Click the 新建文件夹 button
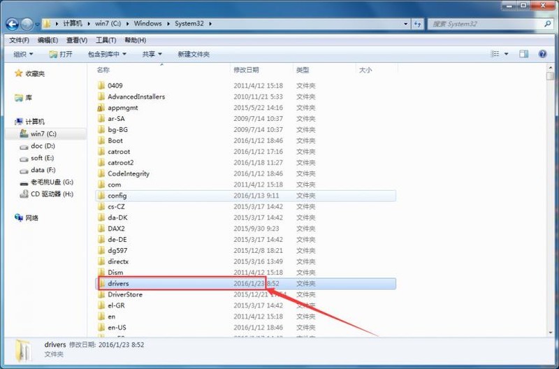559x369 pixels. pyautogui.click(x=194, y=55)
